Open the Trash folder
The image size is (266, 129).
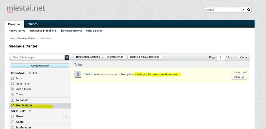tap(19, 95)
